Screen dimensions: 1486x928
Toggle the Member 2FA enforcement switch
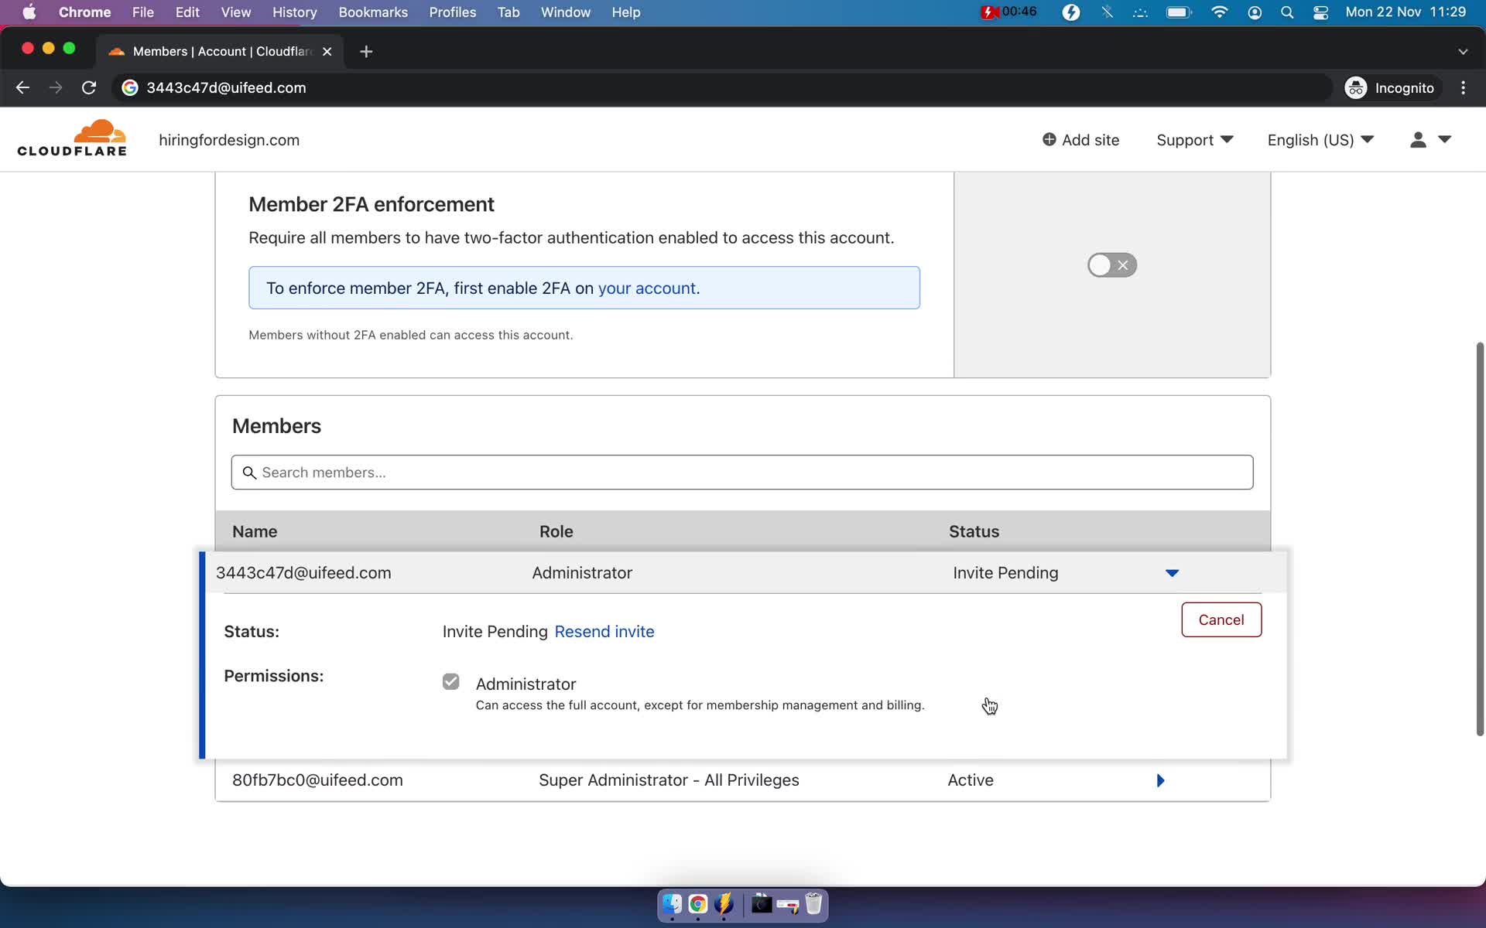pyautogui.click(x=1111, y=264)
